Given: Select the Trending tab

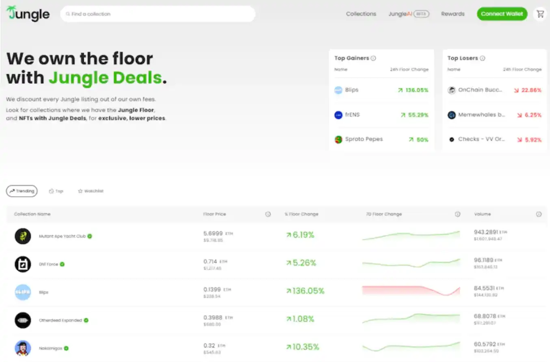Looking at the screenshot, I should point(22,191).
